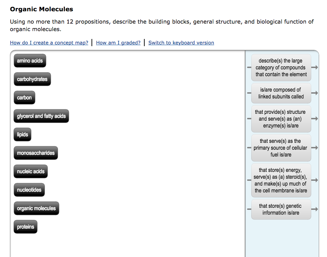Choose the "glycerol and fatty acids" tile
327x257 pixels.
41,116
